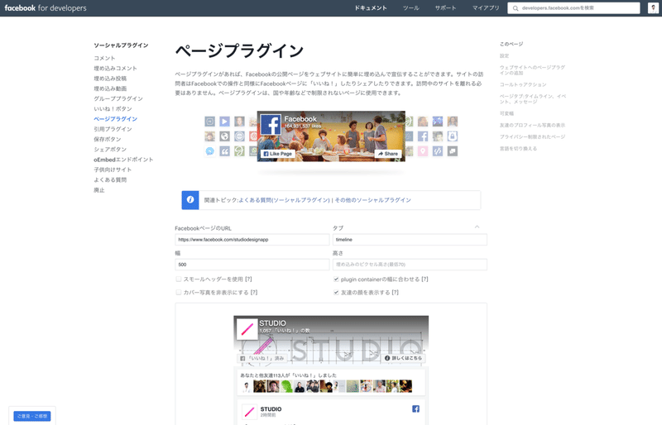Open the マイアプリ menu

click(486, 8)
